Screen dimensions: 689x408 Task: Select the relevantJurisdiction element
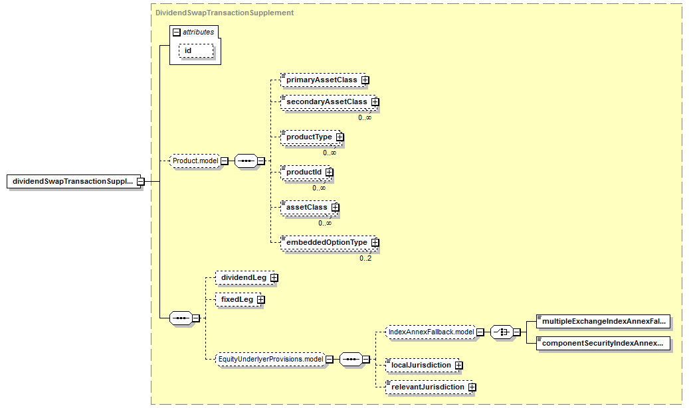pos(429,387)
